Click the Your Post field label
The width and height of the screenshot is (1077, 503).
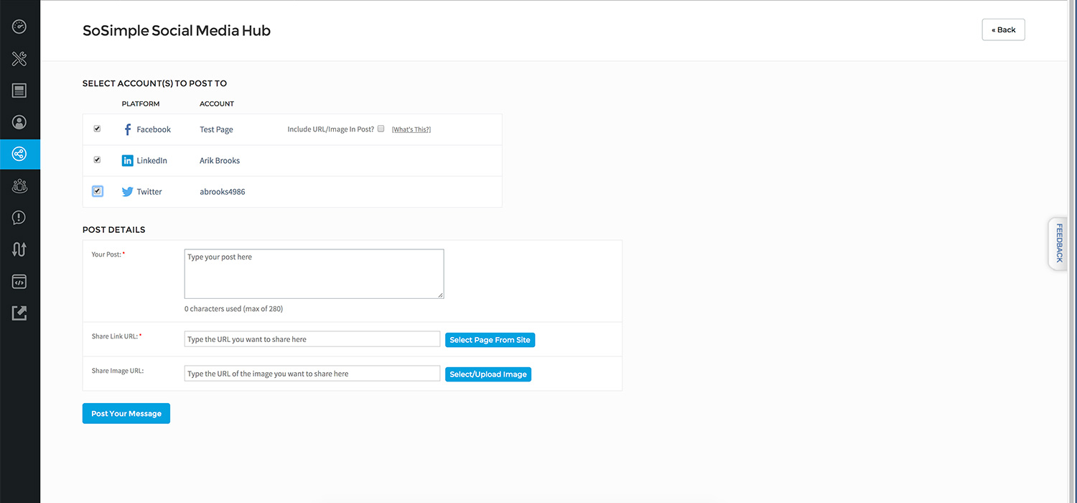107,254
